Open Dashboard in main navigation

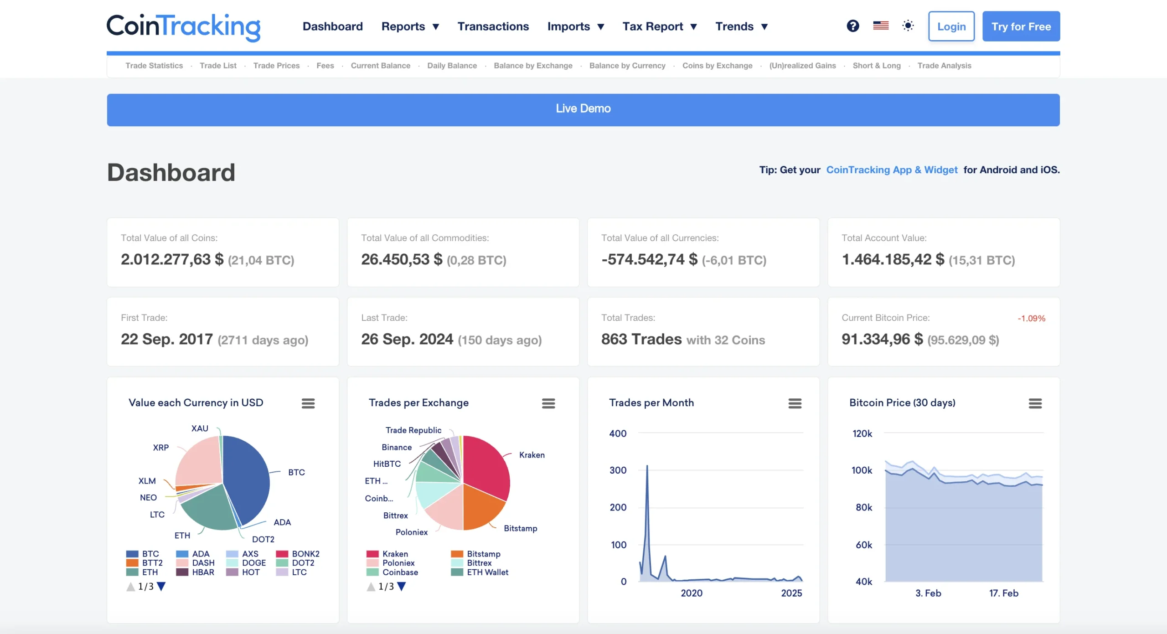[x=333, y=26]
